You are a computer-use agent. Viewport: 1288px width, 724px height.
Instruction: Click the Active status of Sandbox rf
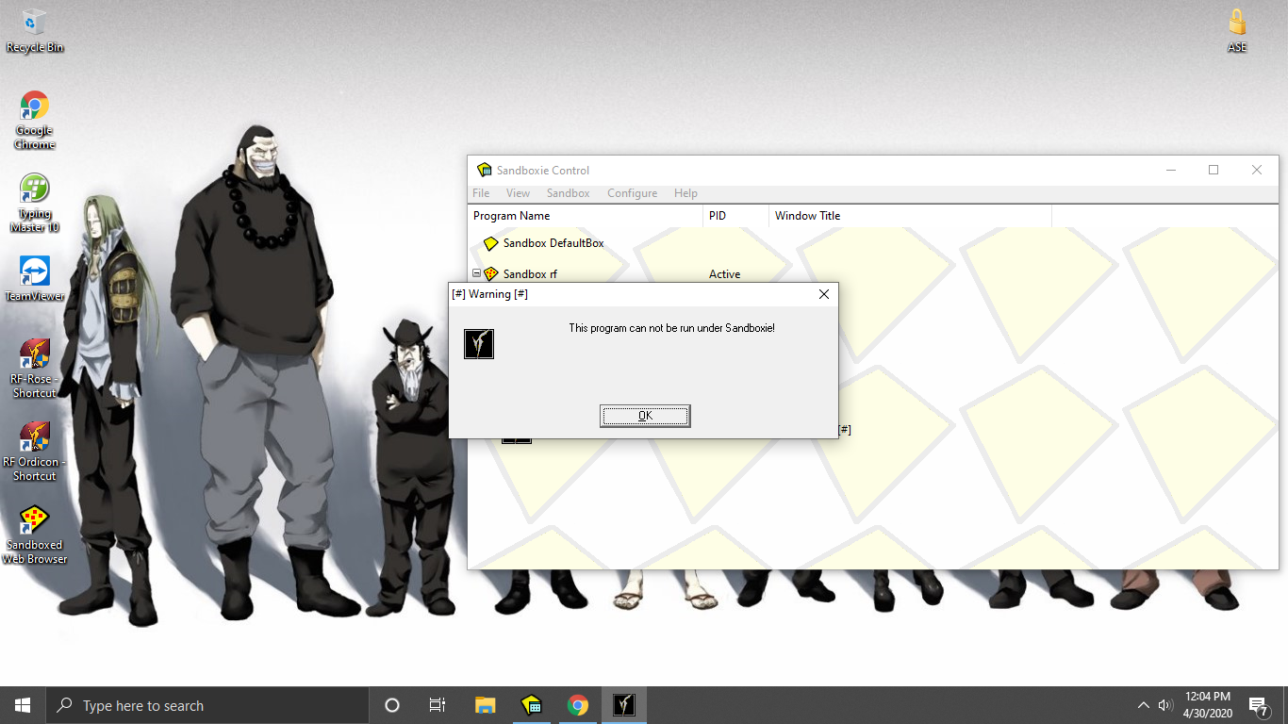724,274
